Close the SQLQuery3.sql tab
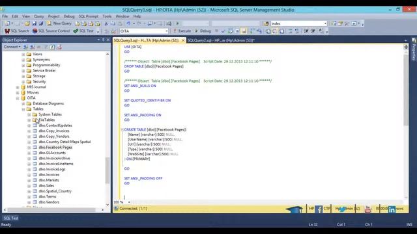This screenshot has width=417, height=234. pos(183,40)
